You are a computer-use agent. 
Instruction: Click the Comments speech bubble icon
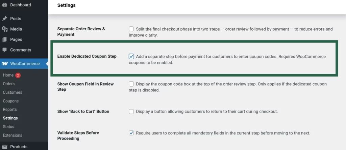(x=5, y=50)
